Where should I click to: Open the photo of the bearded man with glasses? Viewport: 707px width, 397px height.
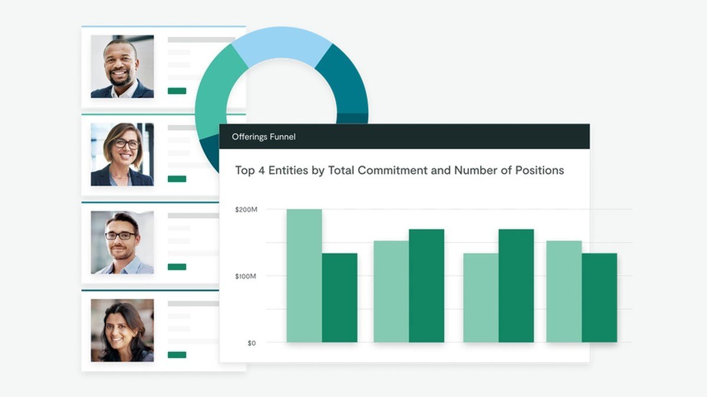pyautogui.click(x=122, y=242)
